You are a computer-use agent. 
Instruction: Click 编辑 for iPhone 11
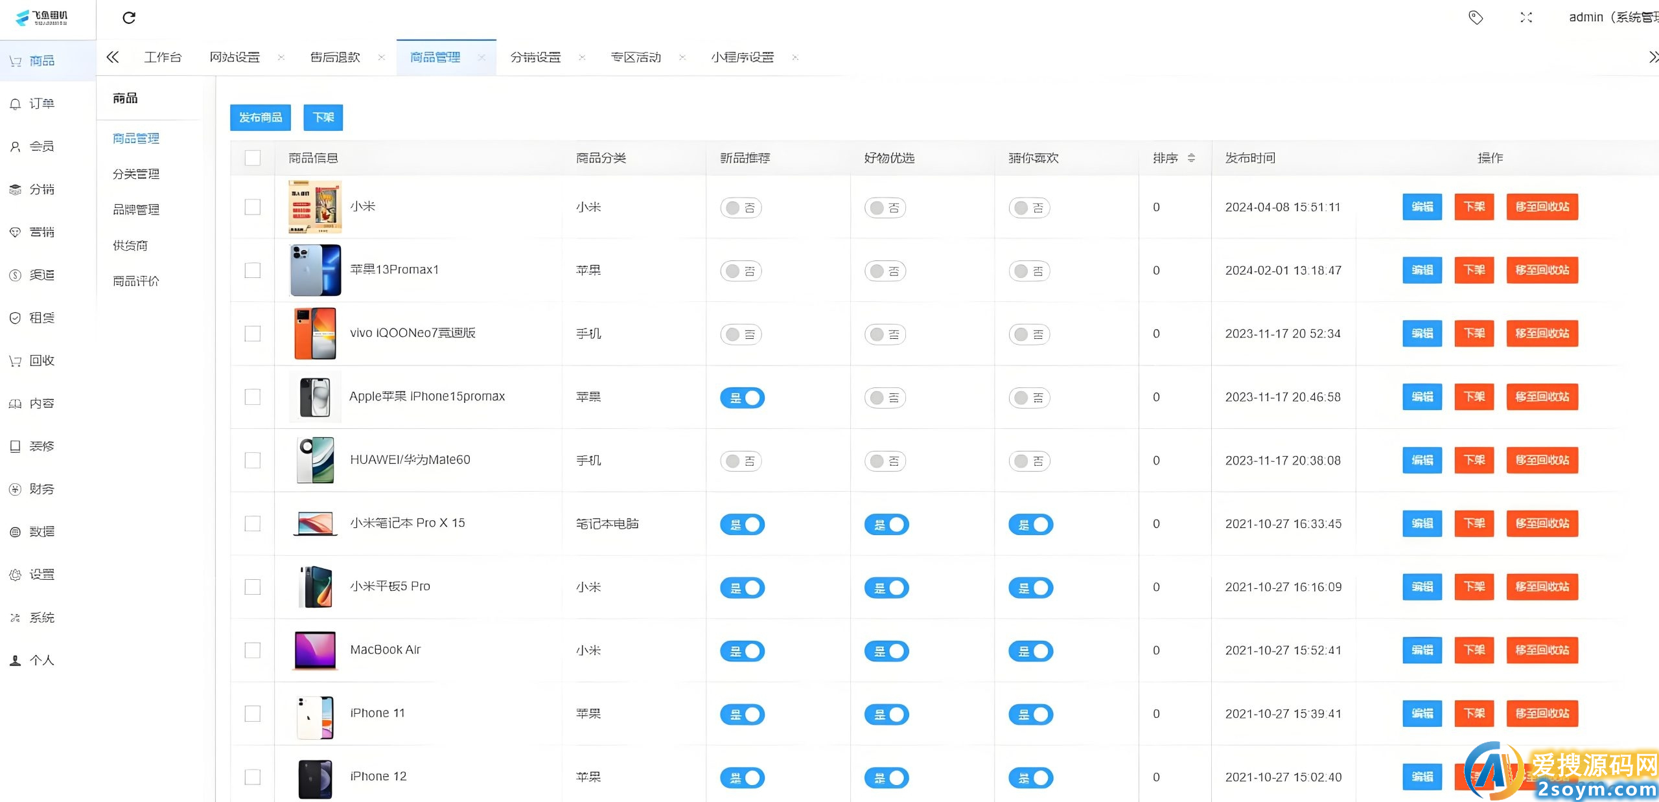pyautogui.click(x=1422, y=713)
